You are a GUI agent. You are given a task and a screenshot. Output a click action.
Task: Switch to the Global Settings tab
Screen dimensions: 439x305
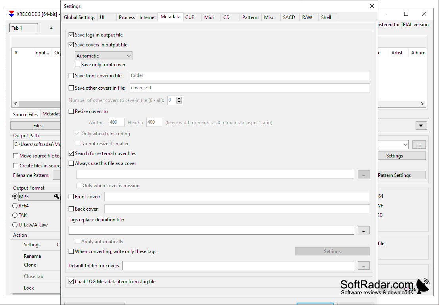click(x=80, y=17)
